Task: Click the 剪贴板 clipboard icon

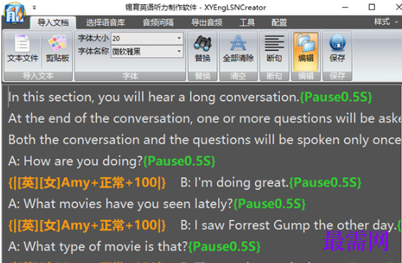Action: point(57,49)
